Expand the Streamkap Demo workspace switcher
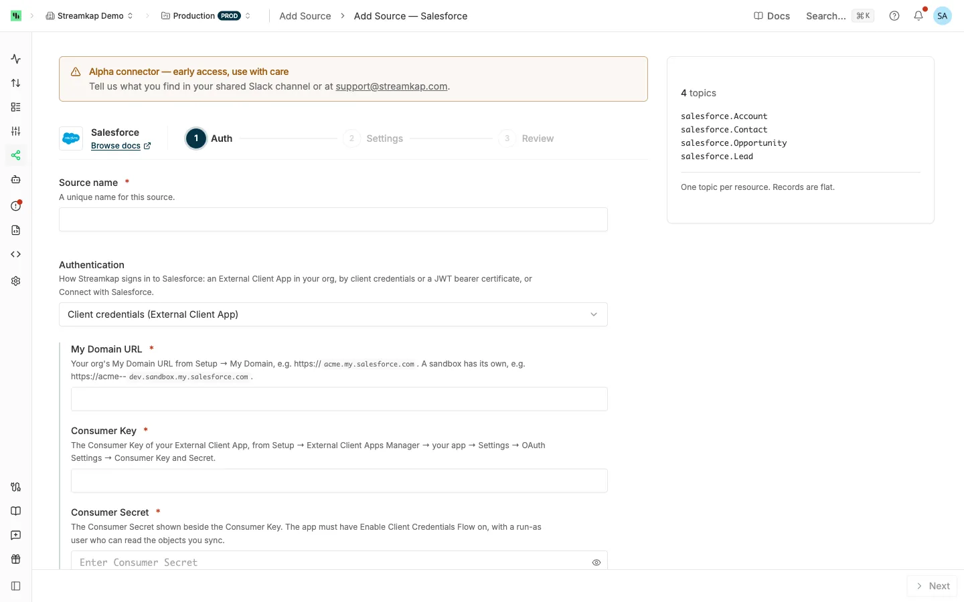Image resolution: width=964 pixels, height=602 pixels. (x=90, y=16)
